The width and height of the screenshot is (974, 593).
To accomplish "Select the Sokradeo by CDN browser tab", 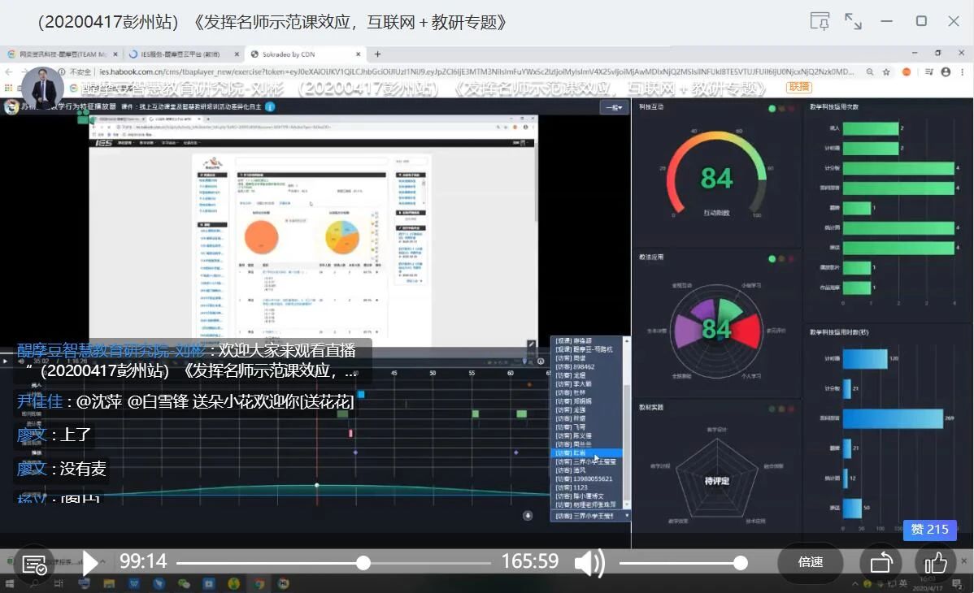I will (301, 54).
